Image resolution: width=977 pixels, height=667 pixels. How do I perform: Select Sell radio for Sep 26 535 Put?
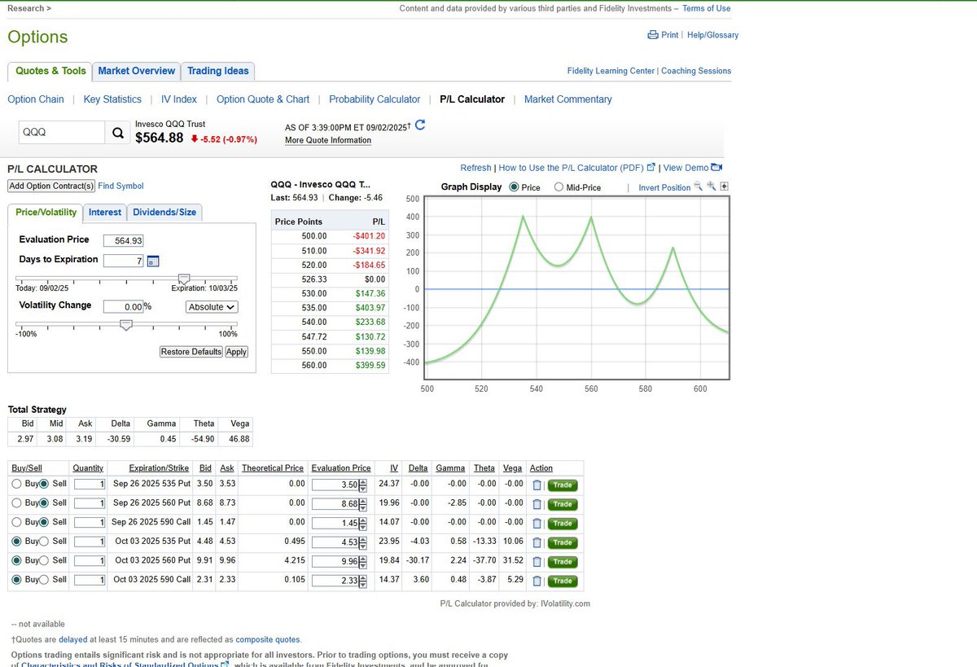click(44, 484)
